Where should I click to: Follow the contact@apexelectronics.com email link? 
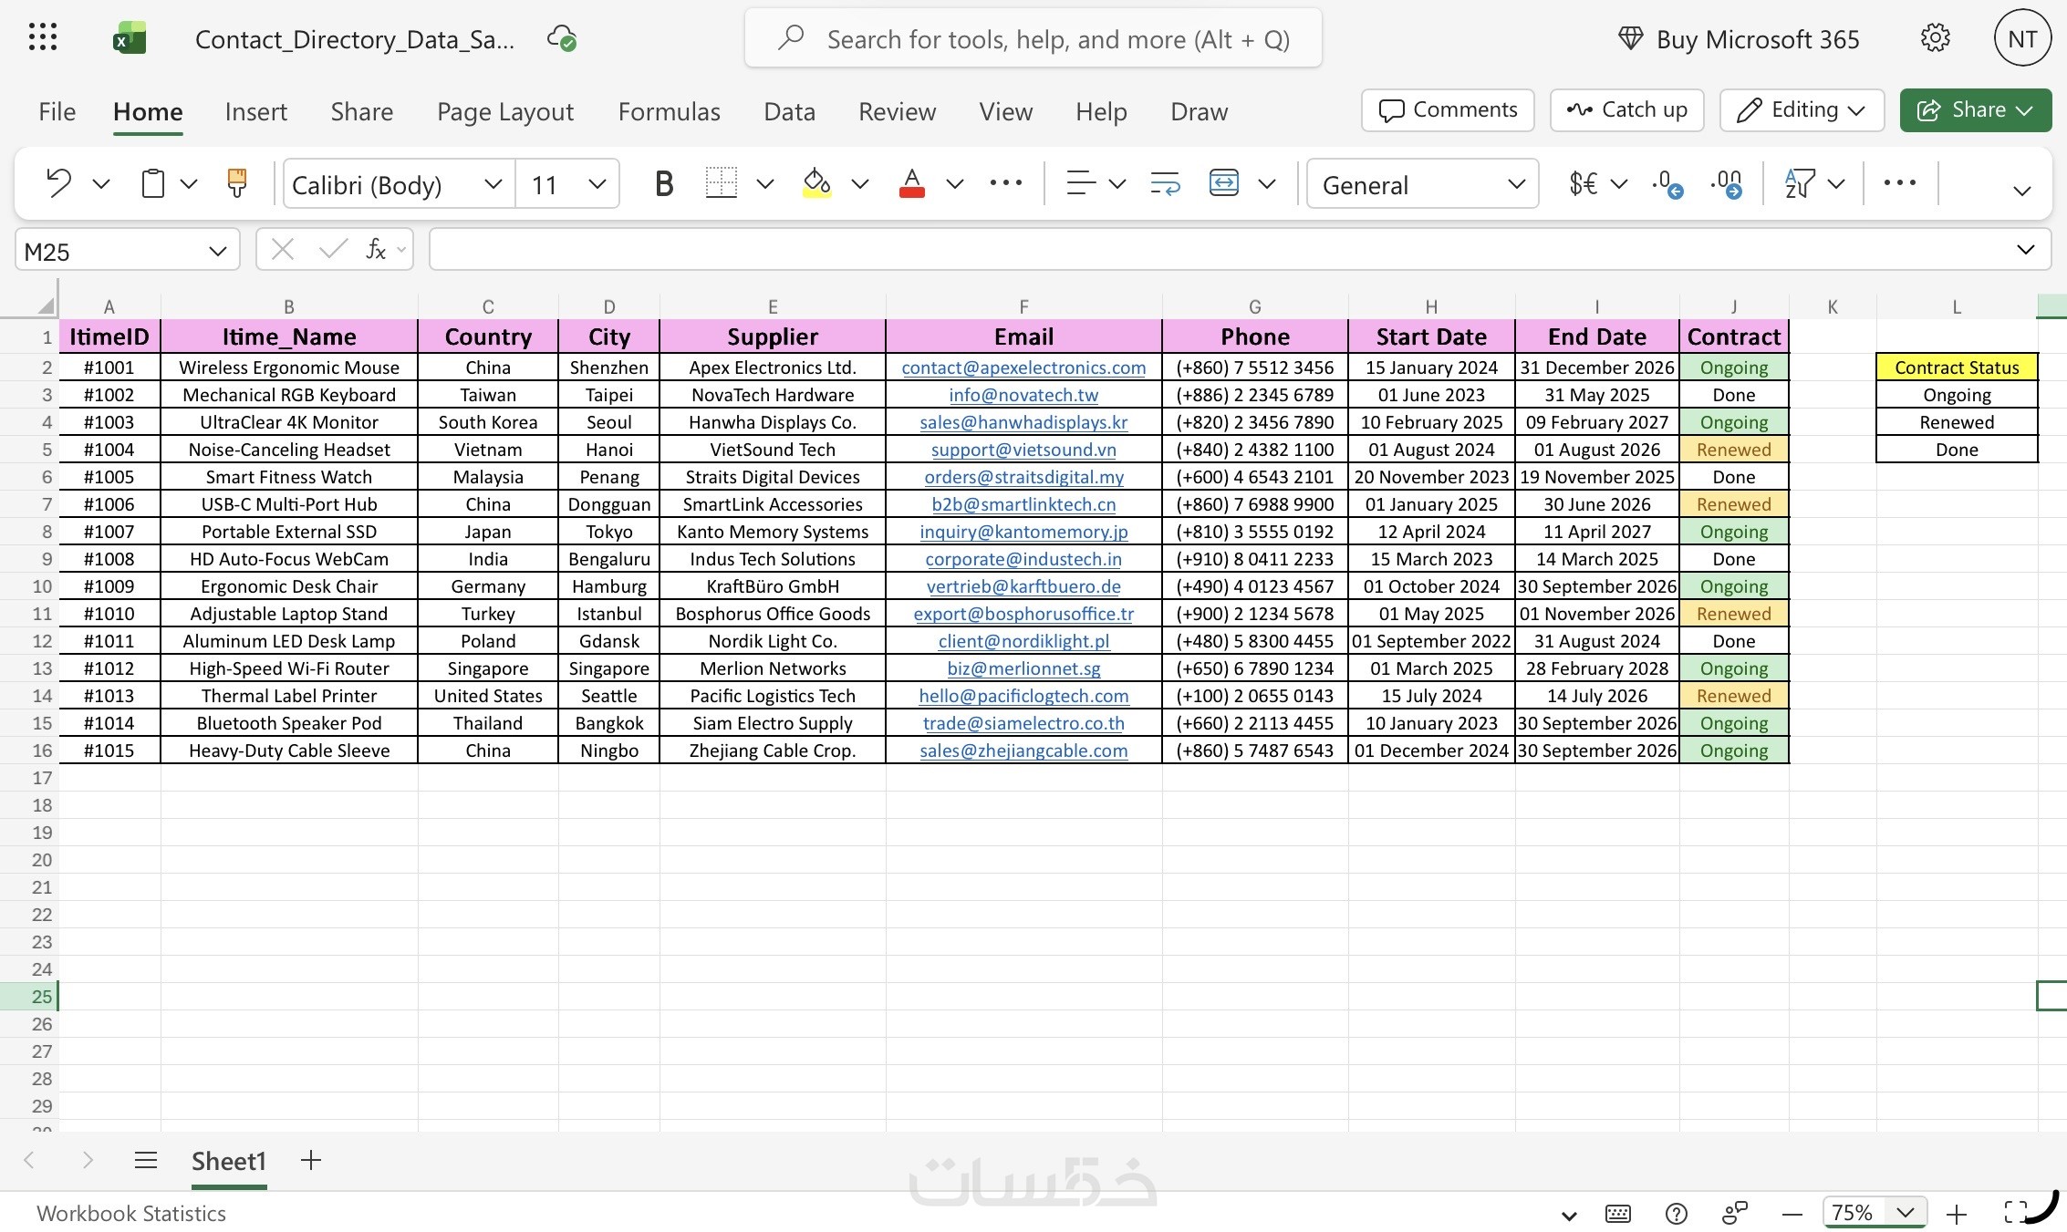(1023, 368)
